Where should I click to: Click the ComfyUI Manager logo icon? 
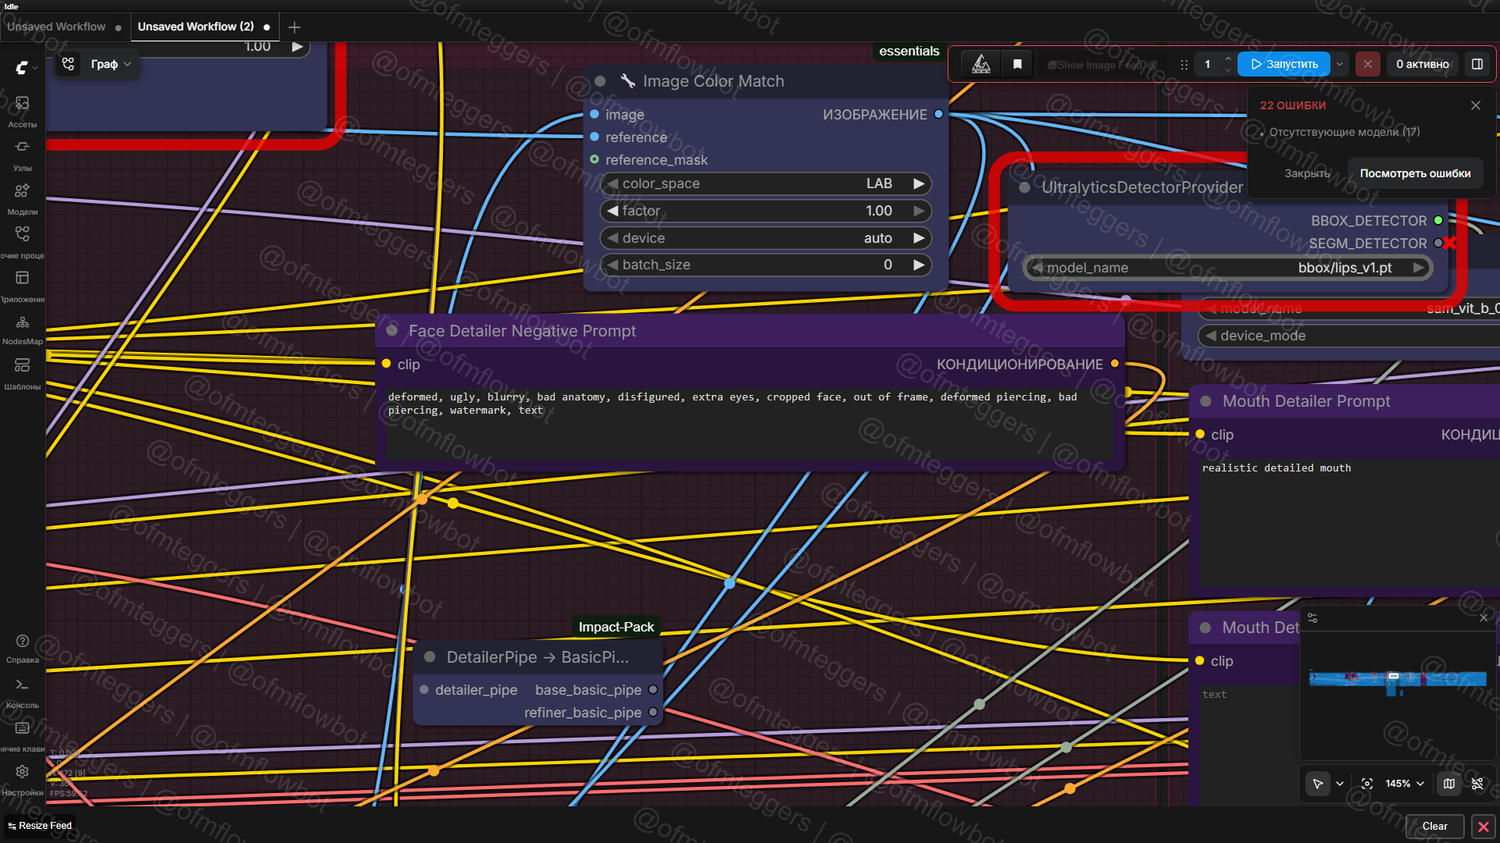(980, 64)
